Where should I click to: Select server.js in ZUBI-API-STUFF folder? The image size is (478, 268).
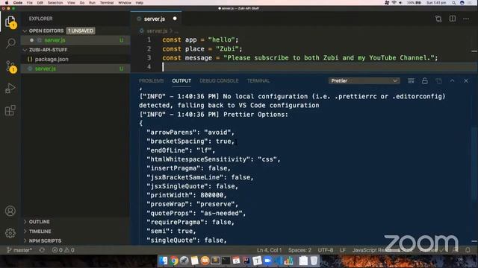click(x=75, y=68)
